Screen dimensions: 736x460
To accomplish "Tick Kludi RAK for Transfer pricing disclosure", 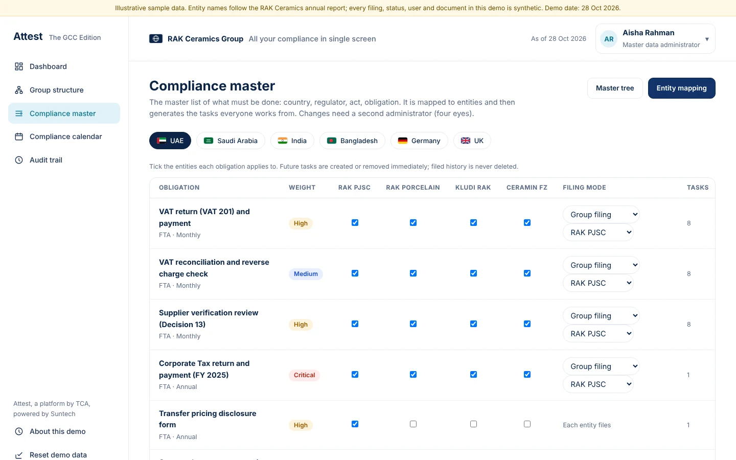I will tap(473, 424).
